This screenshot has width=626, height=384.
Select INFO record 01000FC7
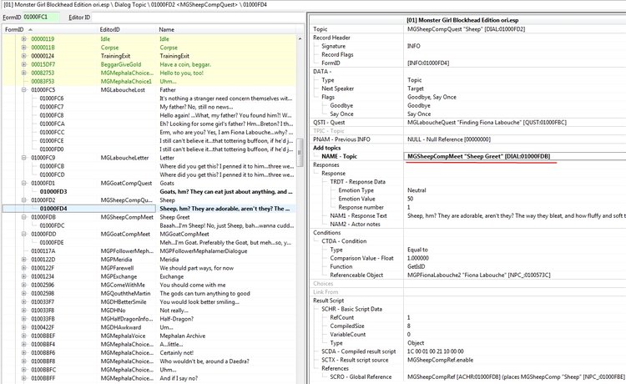tap(149, 107)
